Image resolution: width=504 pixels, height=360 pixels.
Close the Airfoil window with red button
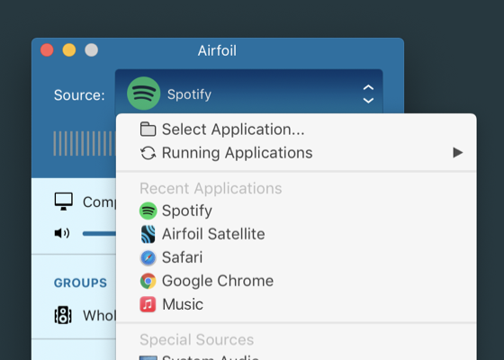(47, 50)
